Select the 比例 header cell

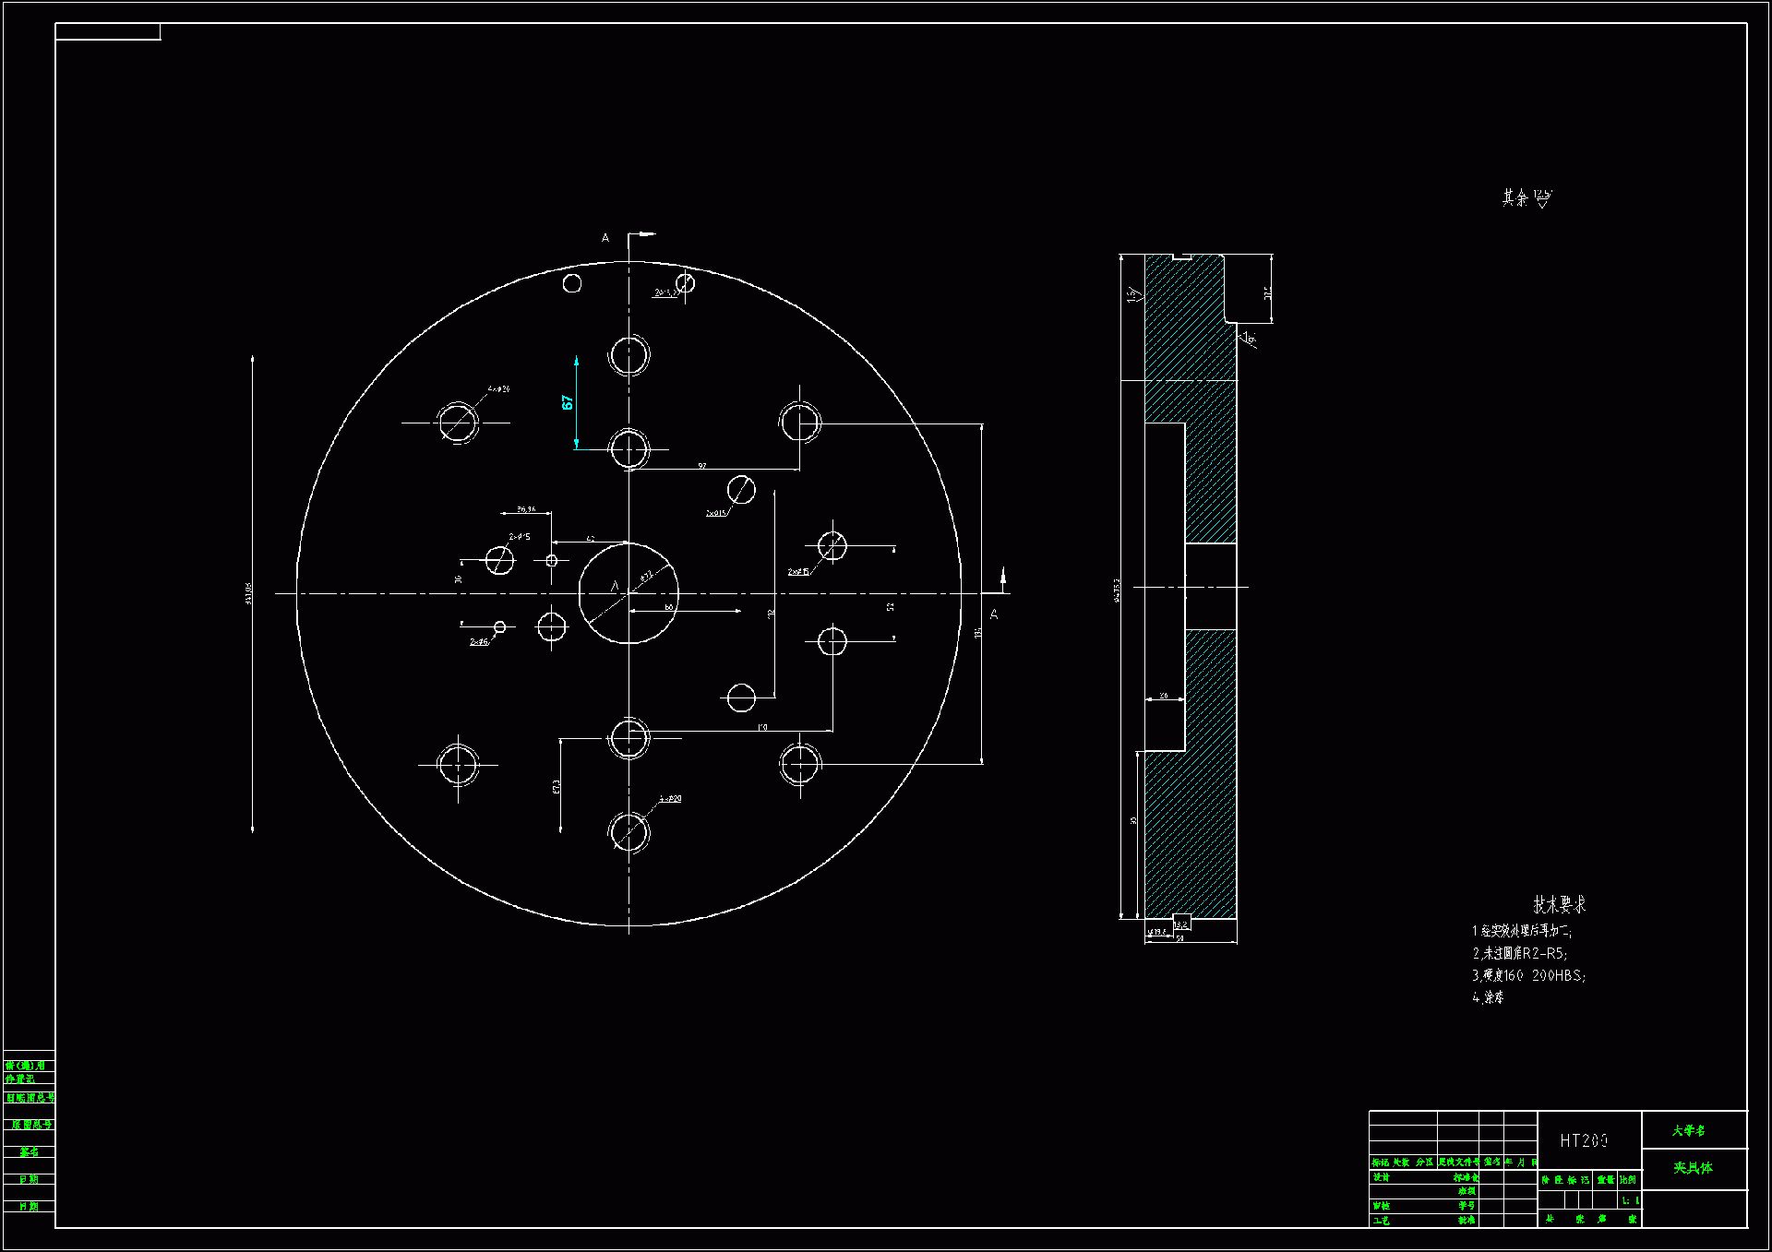coord(1628,1180)
